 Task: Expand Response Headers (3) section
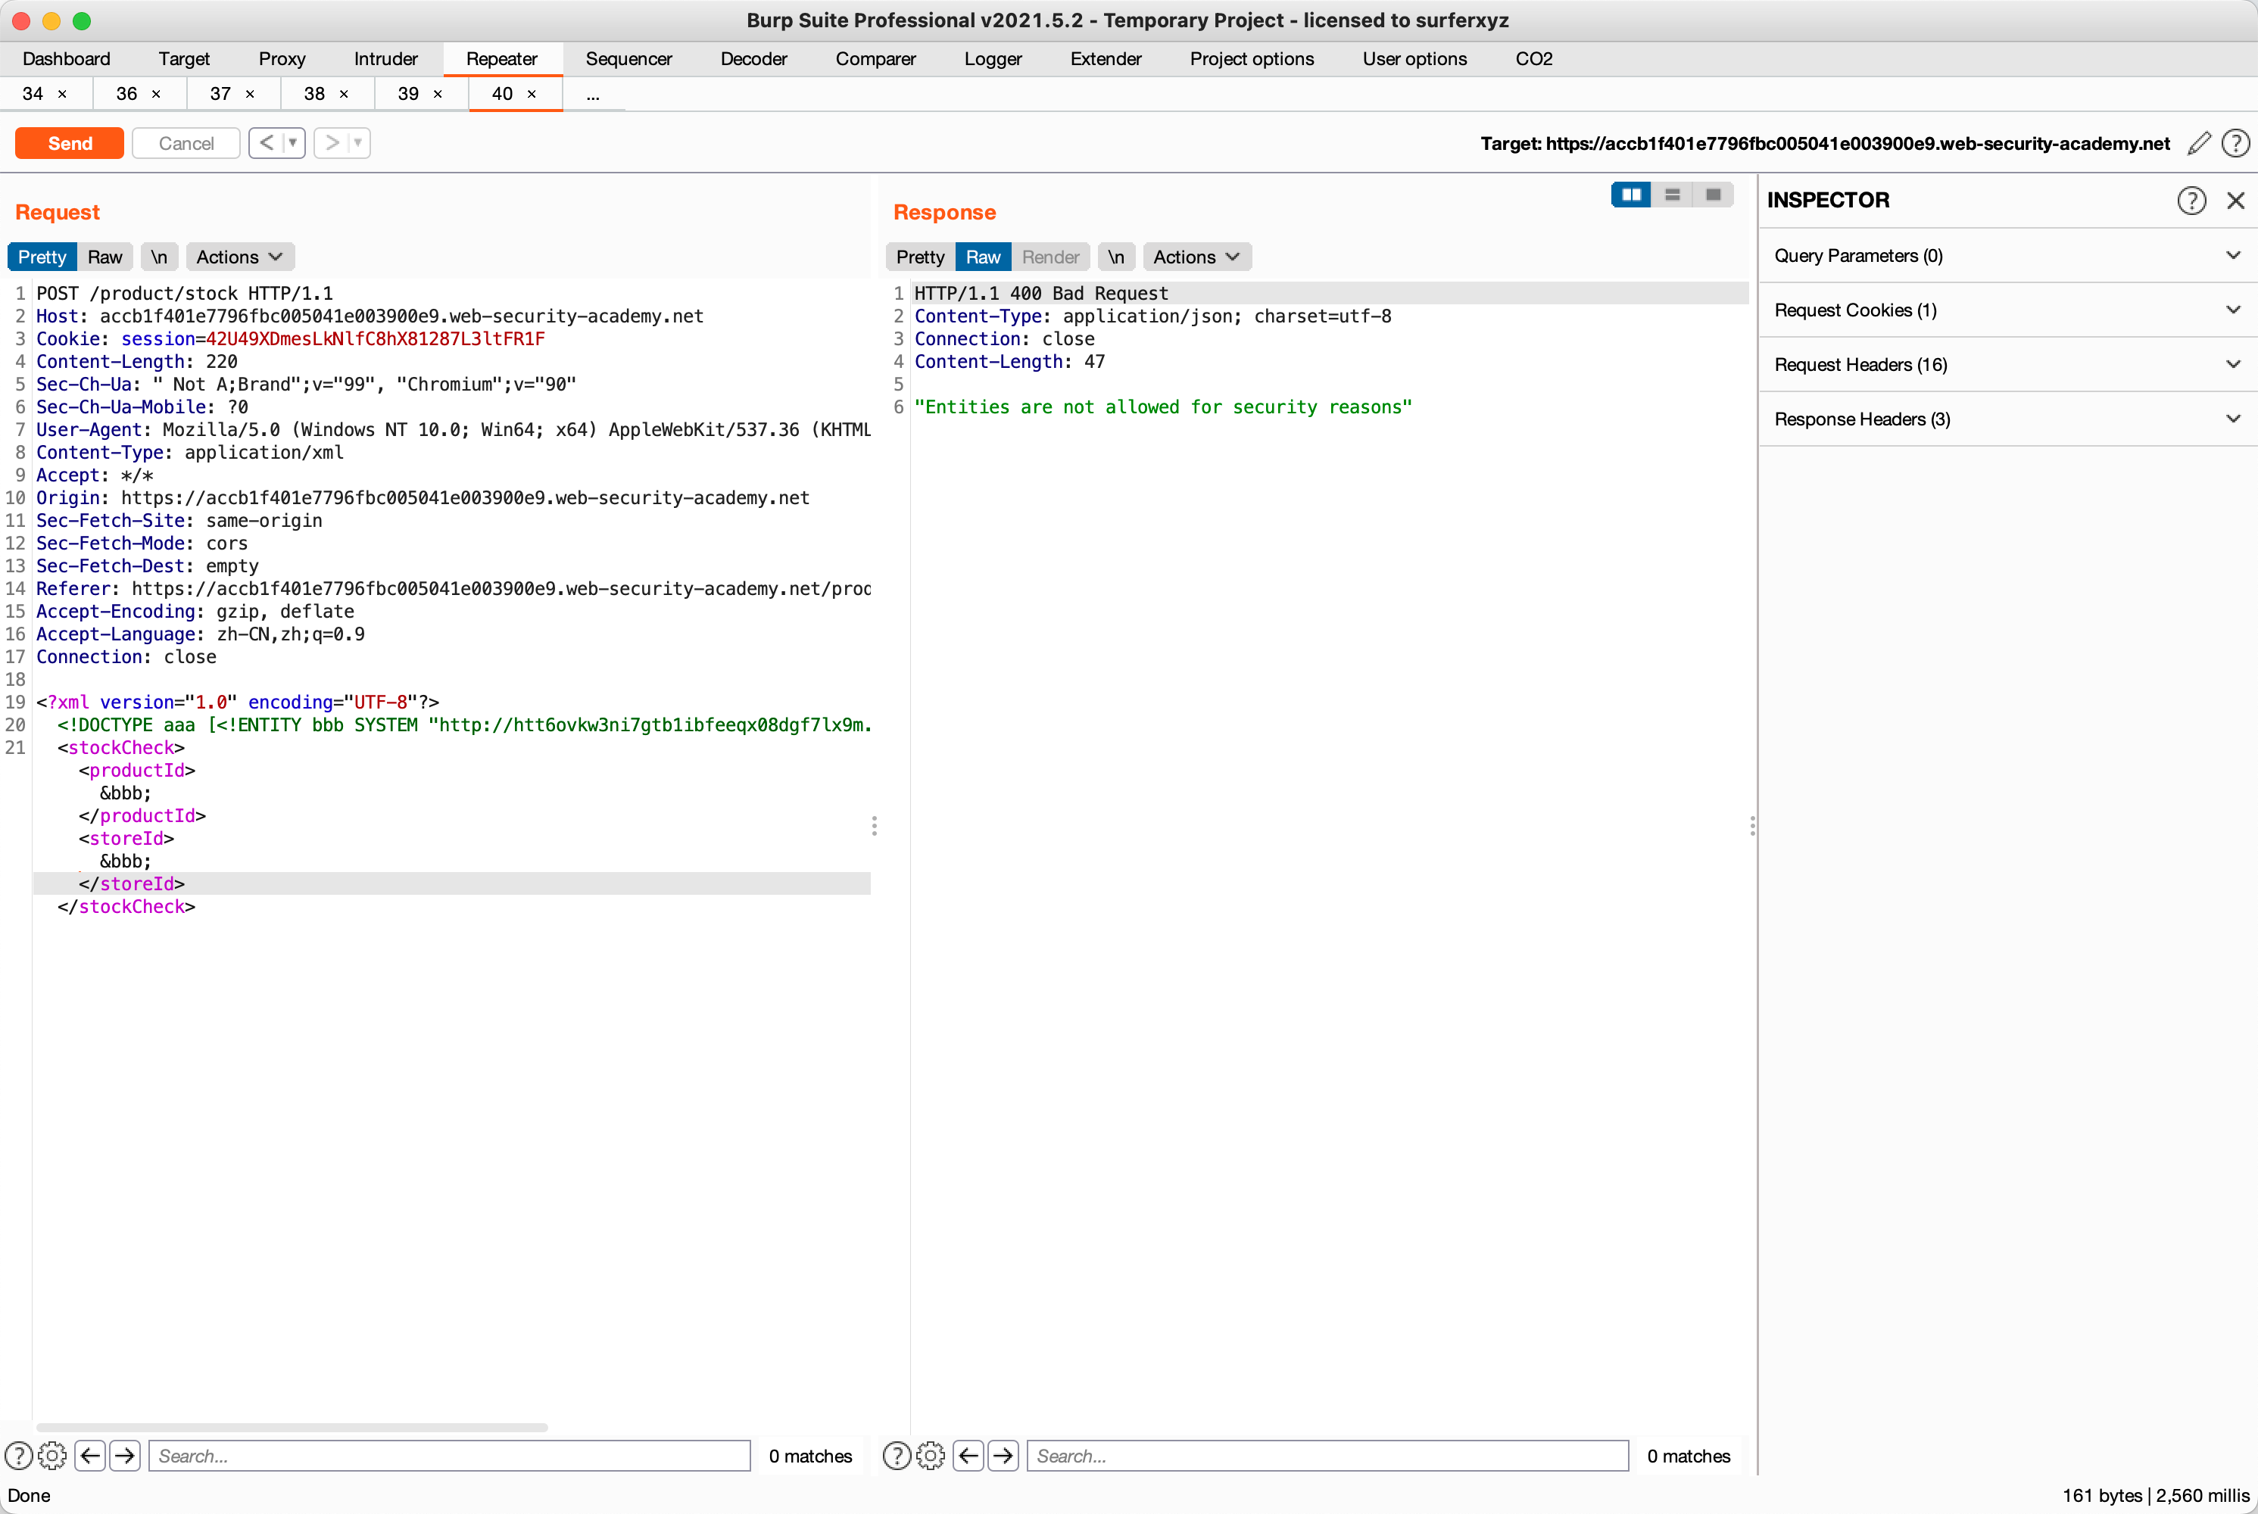point(2008,419)
